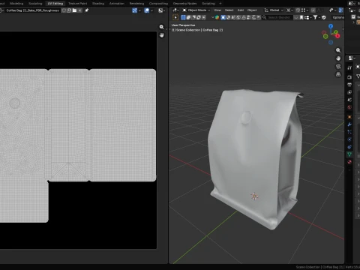This screenshot has height=270, width=360.
Task: Open the Compositing workspace tab
Action: [x=158, y=4]
